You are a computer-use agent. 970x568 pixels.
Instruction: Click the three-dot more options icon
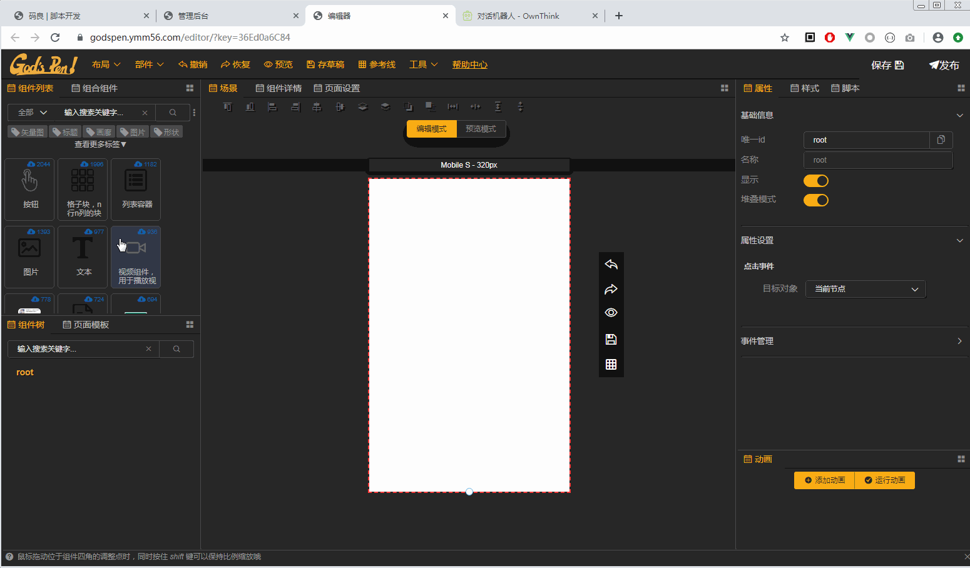click(195, 113)
